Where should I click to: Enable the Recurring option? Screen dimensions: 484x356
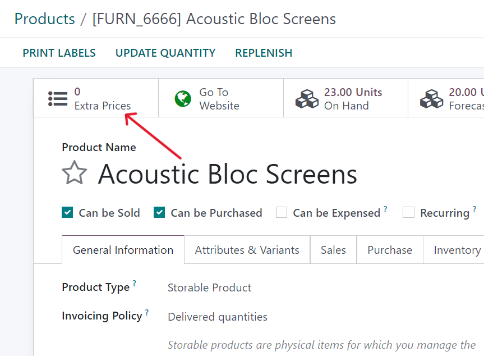(408, 213)
